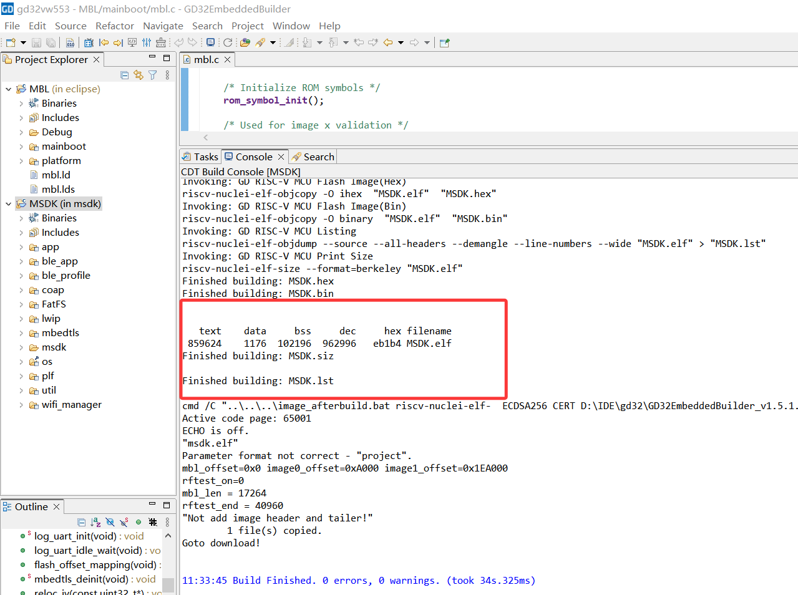This screenshot has height=595, width=798.
Task: Toggle the black hash filter in Outline
Action: (153, 522)
